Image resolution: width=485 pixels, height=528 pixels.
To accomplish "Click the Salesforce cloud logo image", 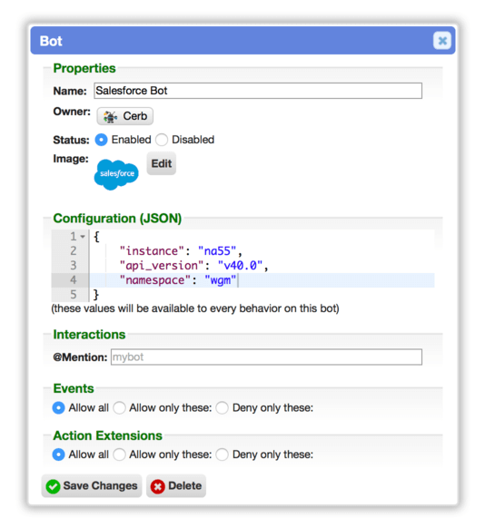I will 116,174.
